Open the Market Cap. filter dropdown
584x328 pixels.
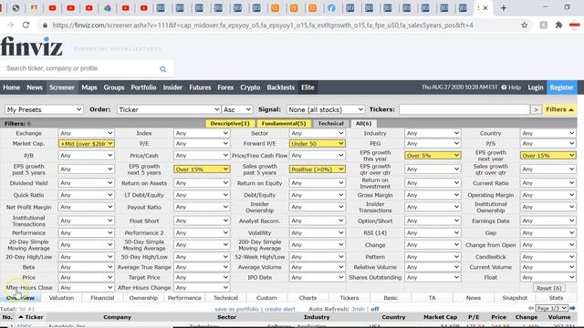(86, 144)
